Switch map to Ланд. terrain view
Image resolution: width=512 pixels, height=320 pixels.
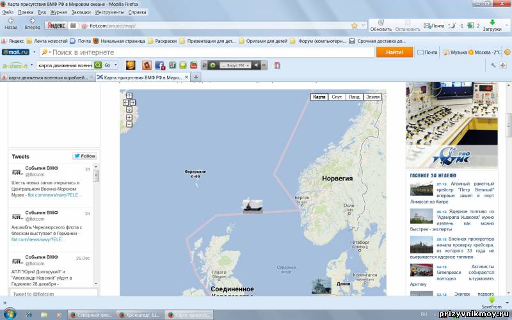(x=353, y=97)
